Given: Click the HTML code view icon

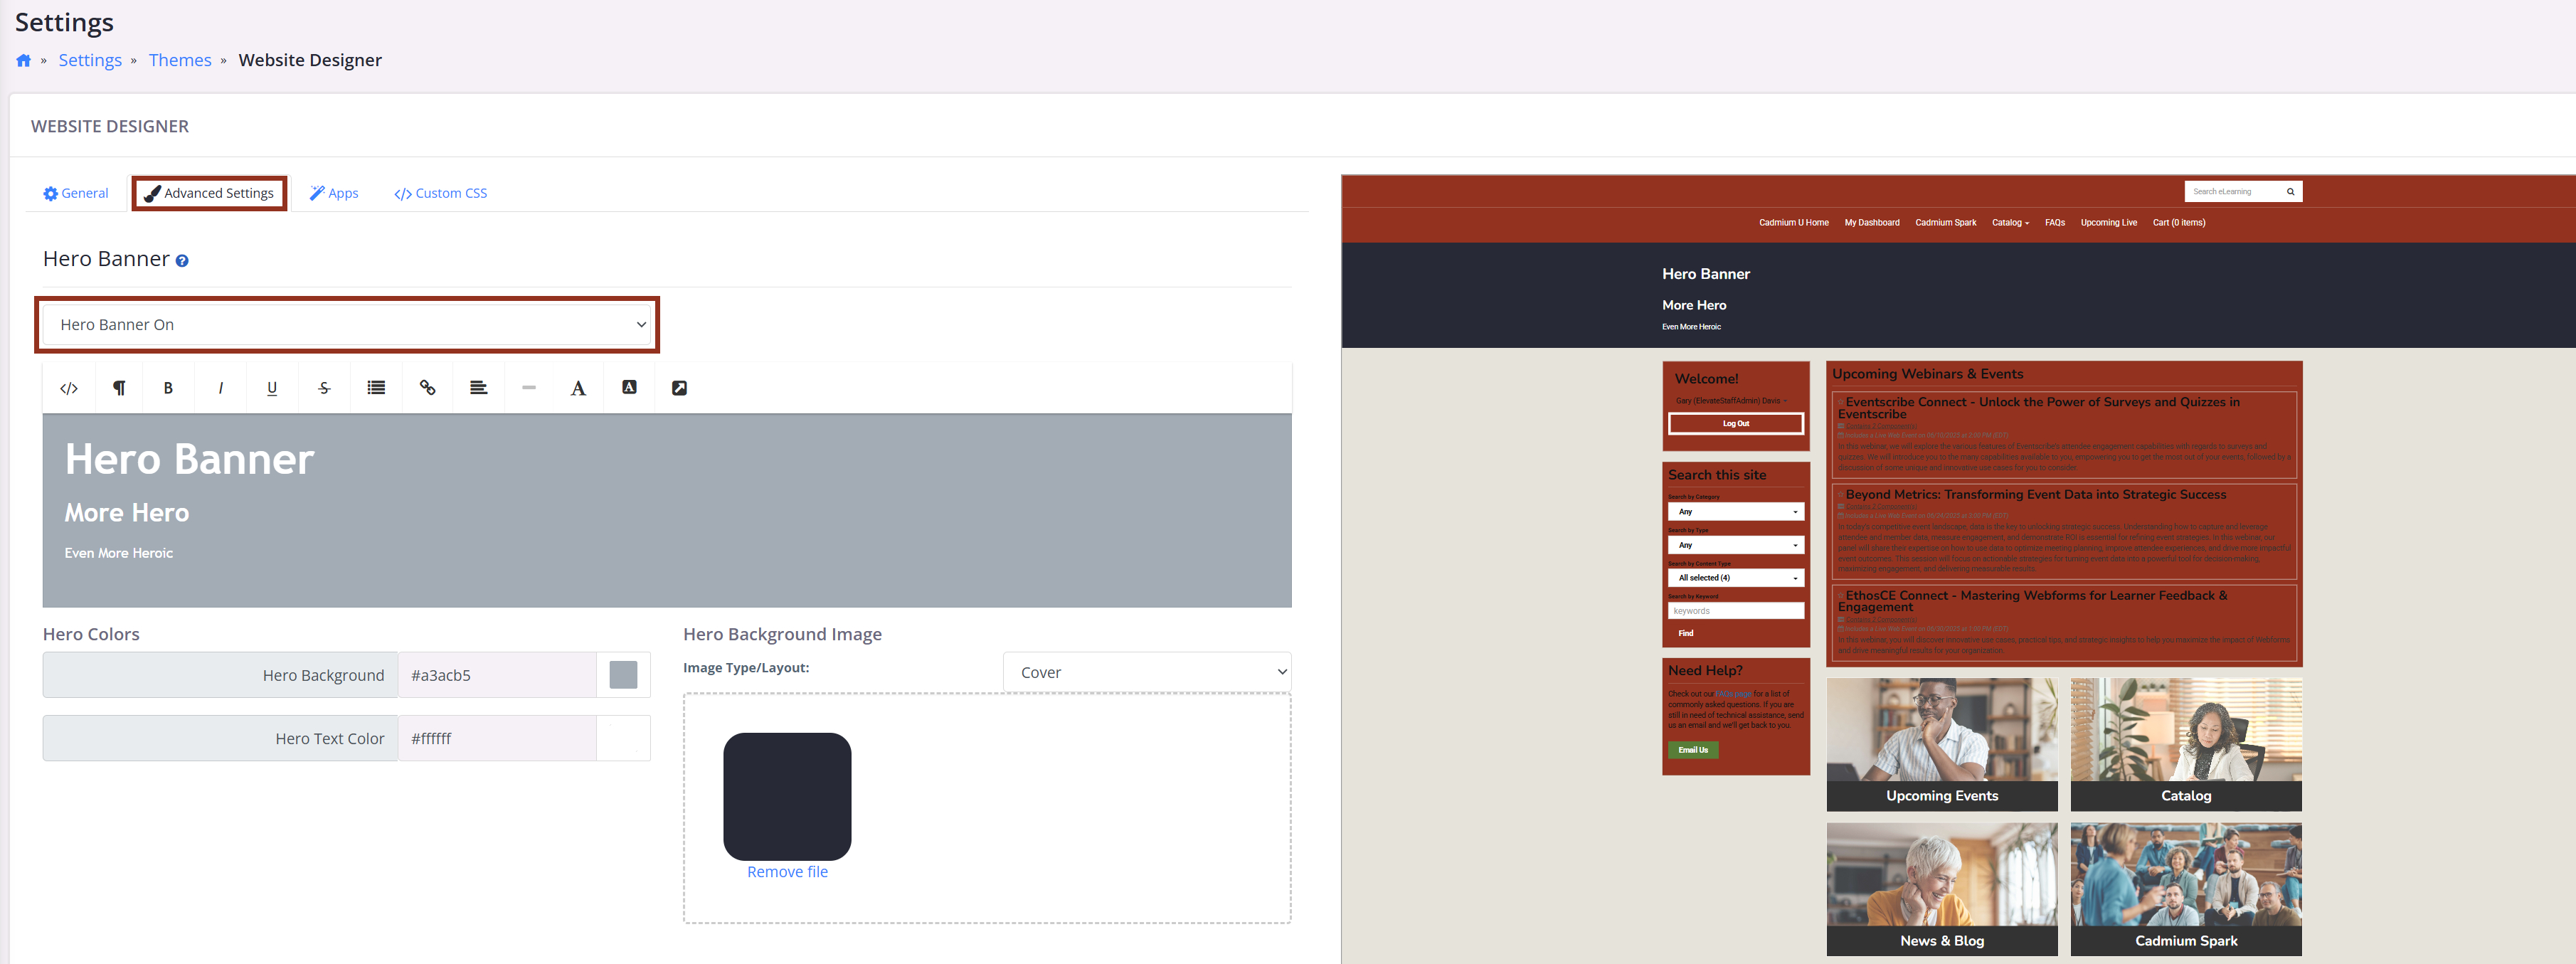Looking at the screenshot, I should [x=69, y=388].
